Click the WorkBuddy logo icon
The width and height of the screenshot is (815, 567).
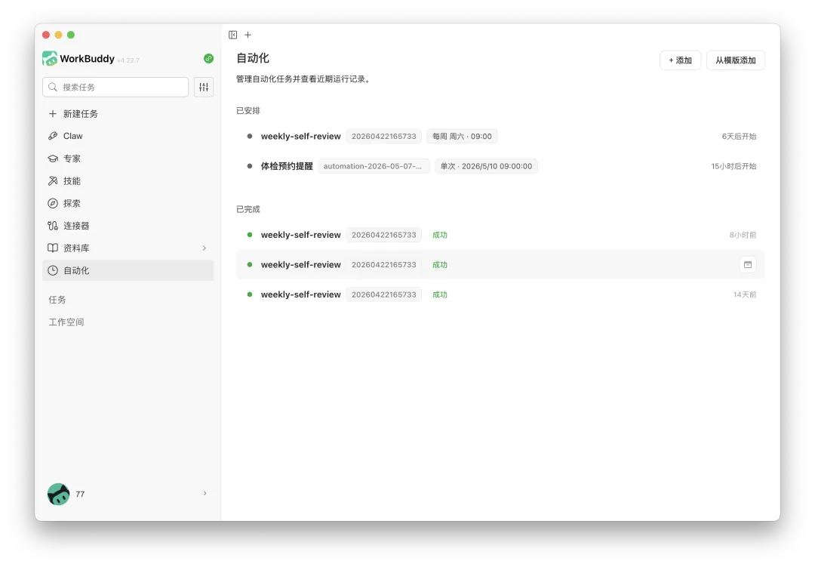click(50, 58)
